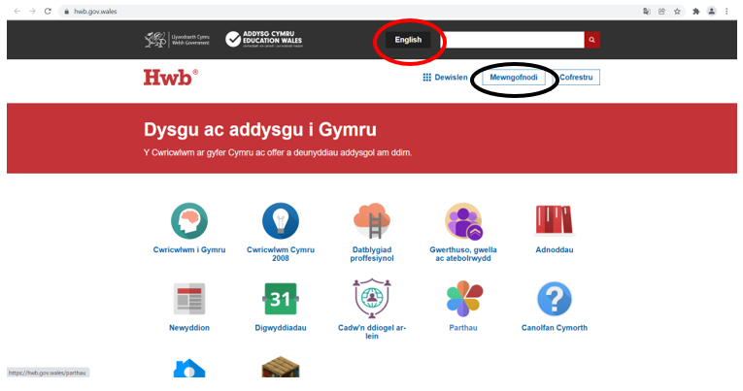This screenshot has width=743, height=391.
Task: Follow the Adnoddau text link
Action: coord(555,250)
